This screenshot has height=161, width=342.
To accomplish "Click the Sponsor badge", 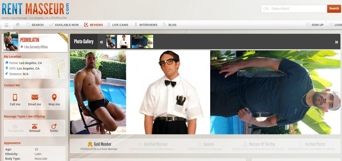I will point(205,146).
